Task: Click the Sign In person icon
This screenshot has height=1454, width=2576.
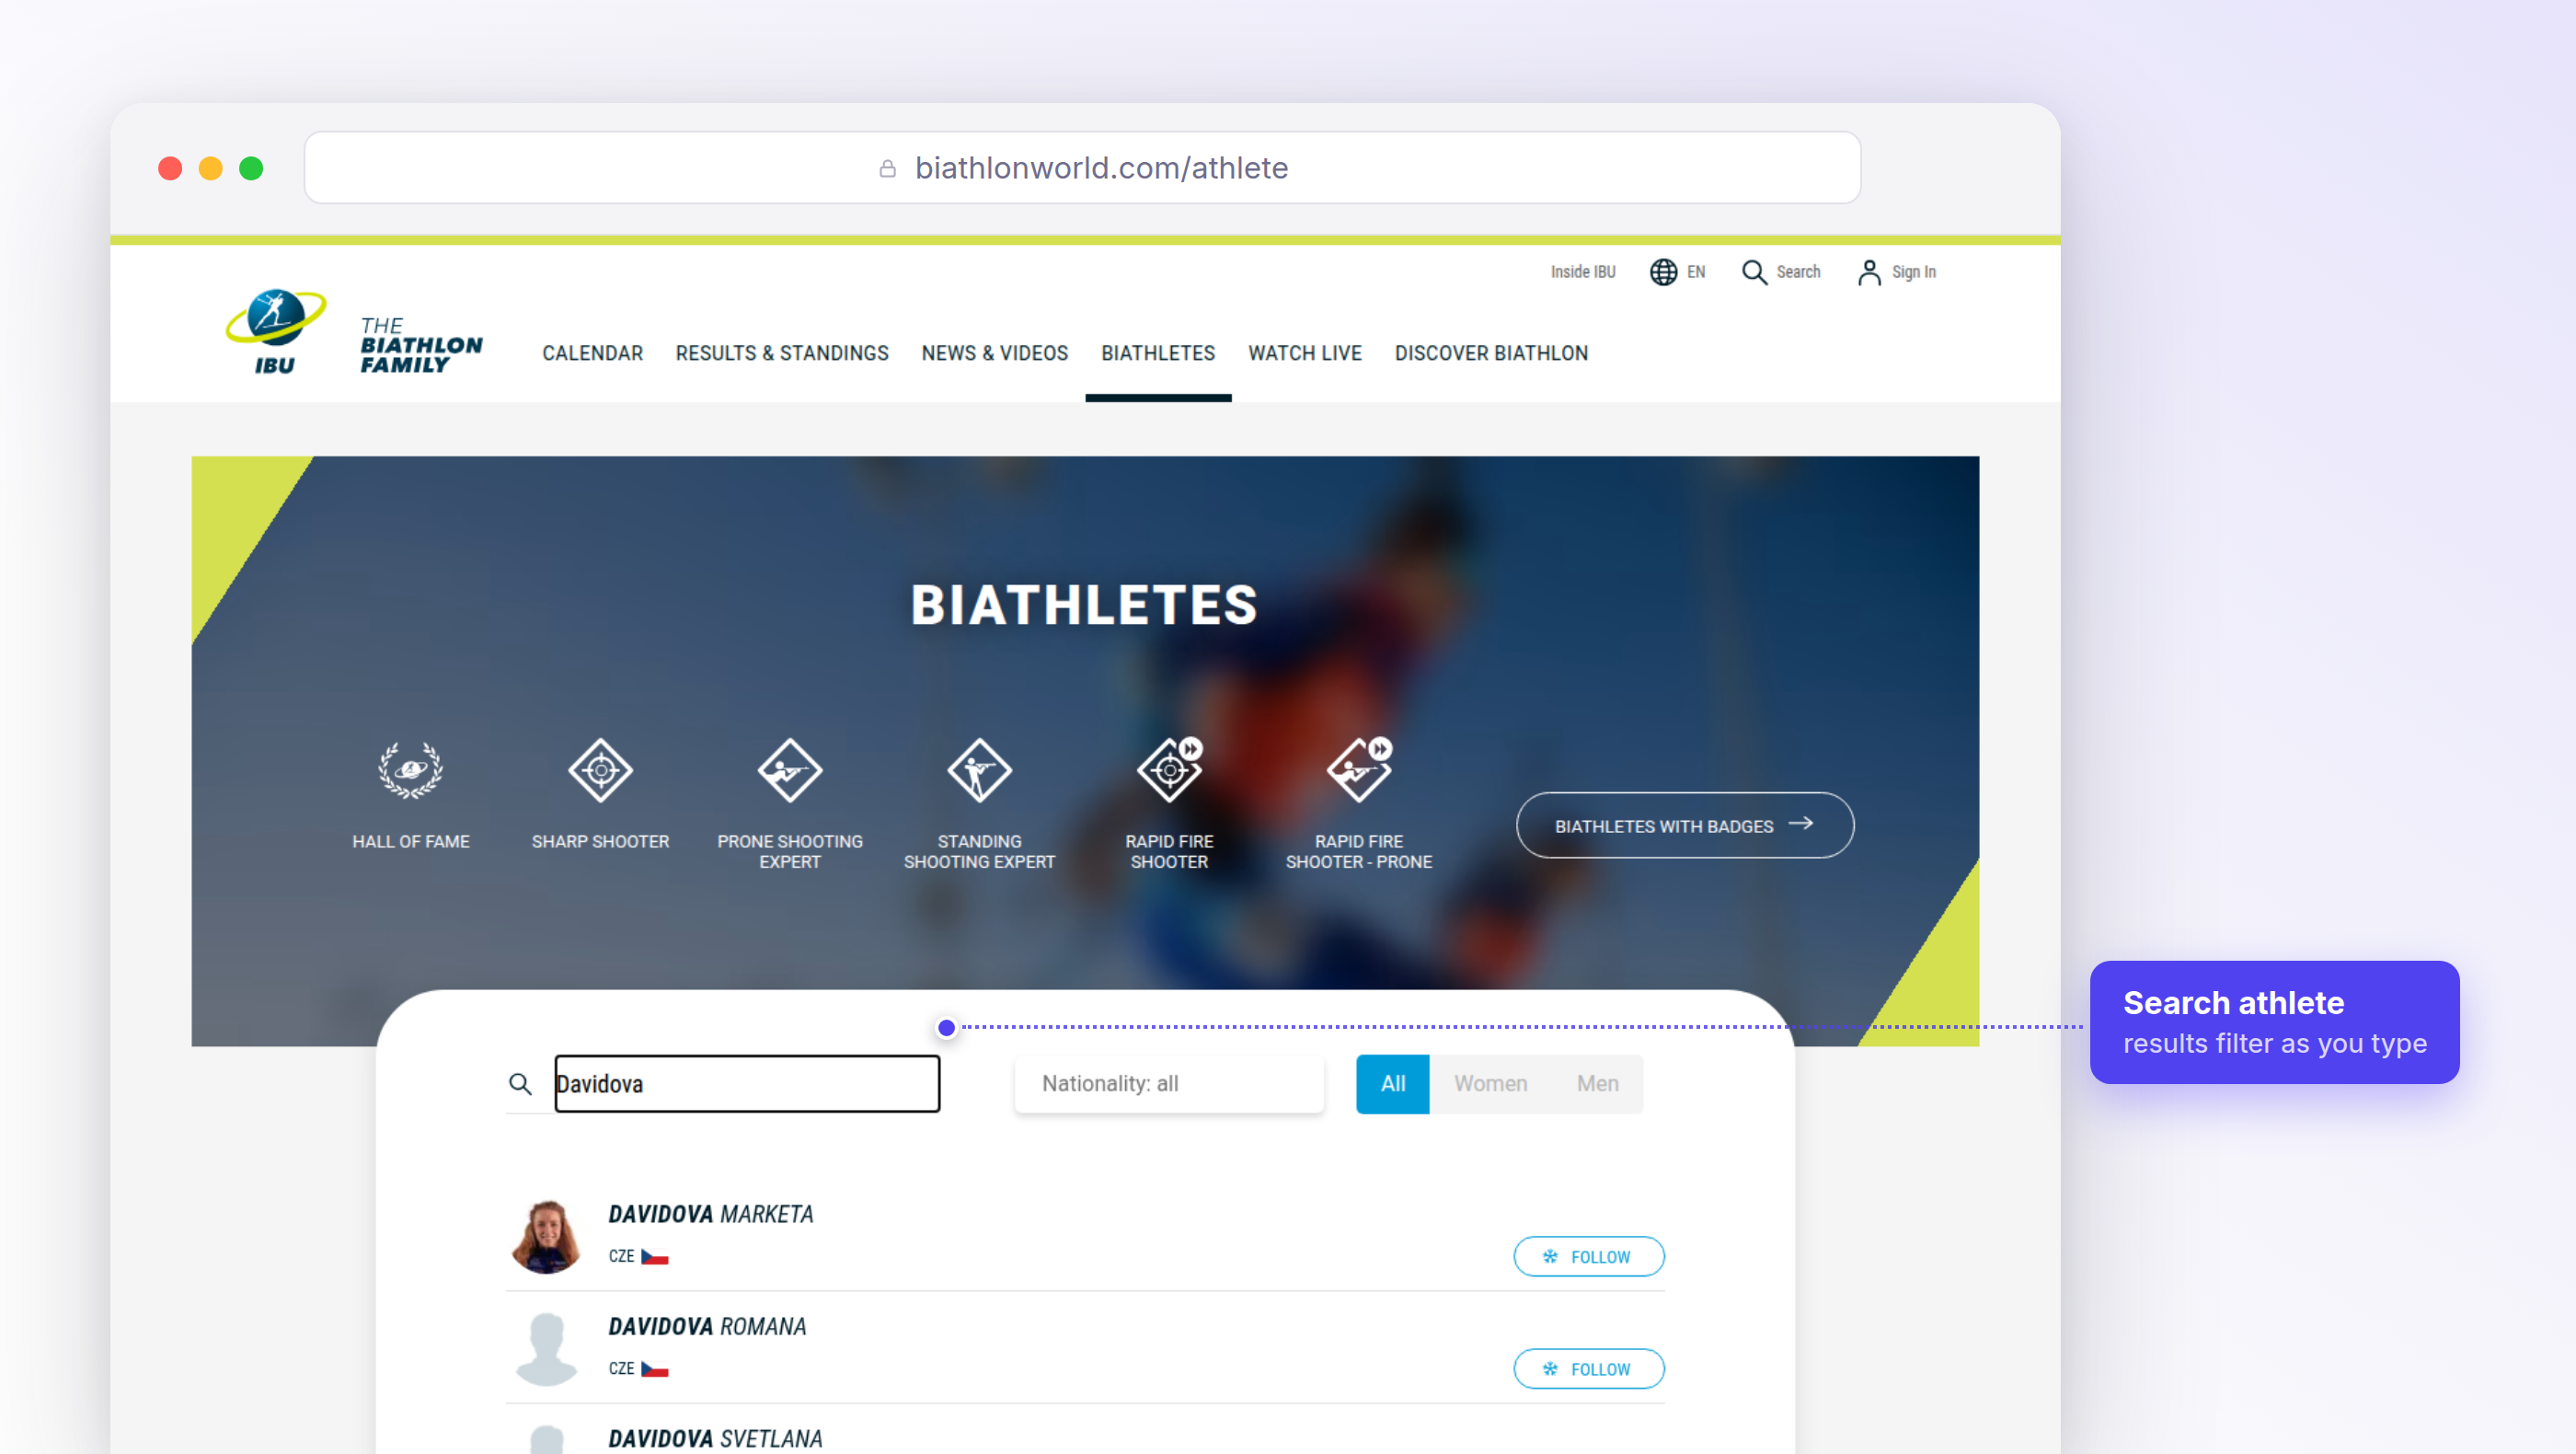Action: (x=1869, y=272)
